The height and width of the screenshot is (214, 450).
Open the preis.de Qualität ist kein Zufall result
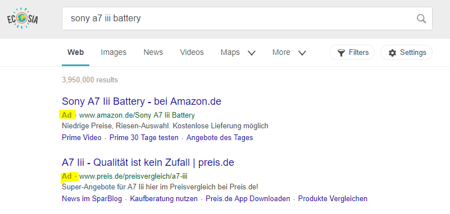(x=148, y=162)
